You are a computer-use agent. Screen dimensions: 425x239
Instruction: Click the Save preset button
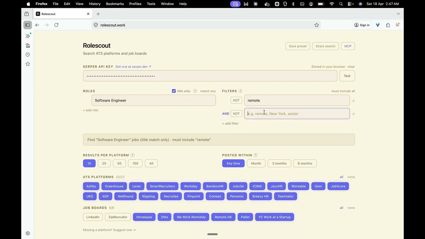(298, 46)
